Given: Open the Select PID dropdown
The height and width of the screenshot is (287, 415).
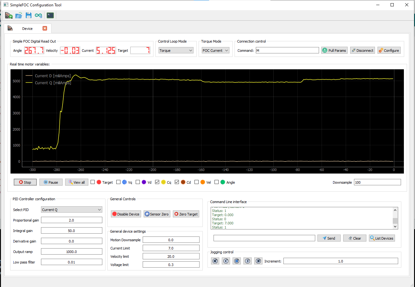Looking at the screenshot, I should click(72, 209).
